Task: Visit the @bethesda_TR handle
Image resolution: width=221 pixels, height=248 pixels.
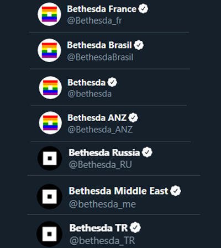Action: pos(102,240)
